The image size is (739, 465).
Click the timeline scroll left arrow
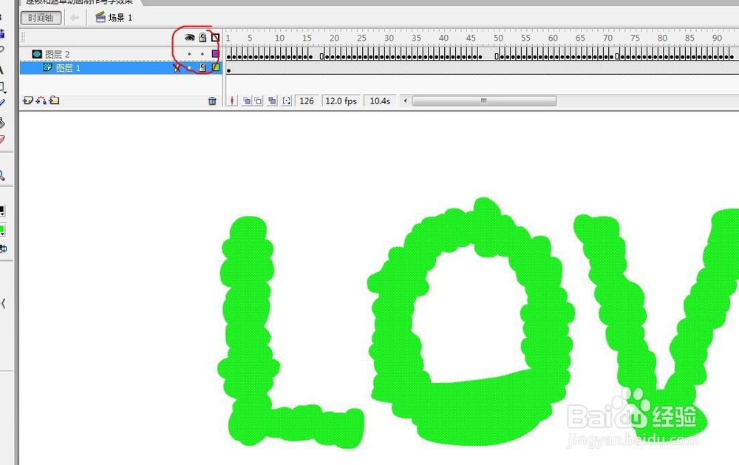tap(405, 101)
